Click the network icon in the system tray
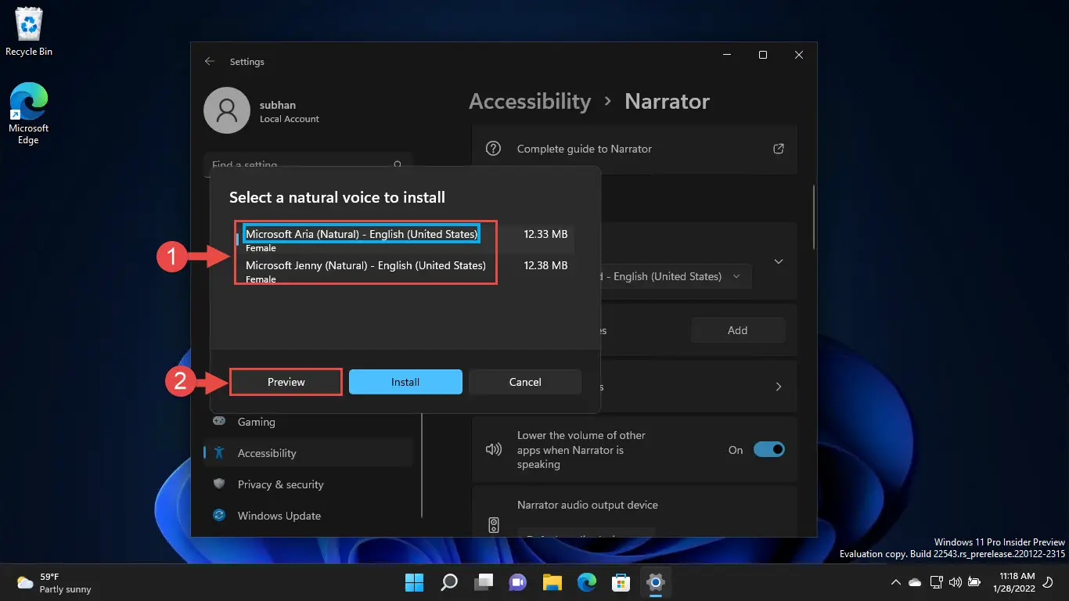 click(935, 582)
